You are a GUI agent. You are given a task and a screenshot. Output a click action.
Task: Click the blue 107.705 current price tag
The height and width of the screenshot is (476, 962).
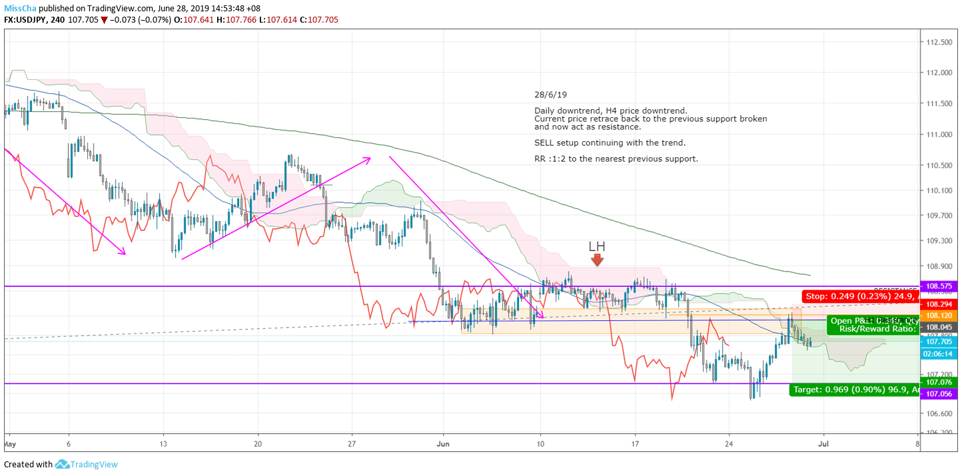coord(939,342)
